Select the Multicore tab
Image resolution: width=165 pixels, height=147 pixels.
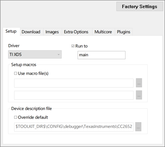point(103,32)
